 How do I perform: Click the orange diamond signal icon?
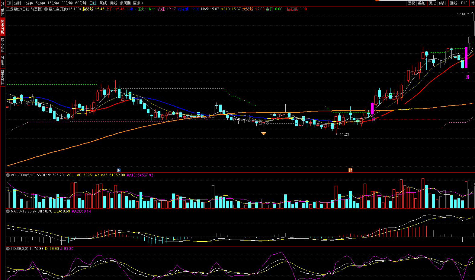pyautogui.click(x=264, y=134)
